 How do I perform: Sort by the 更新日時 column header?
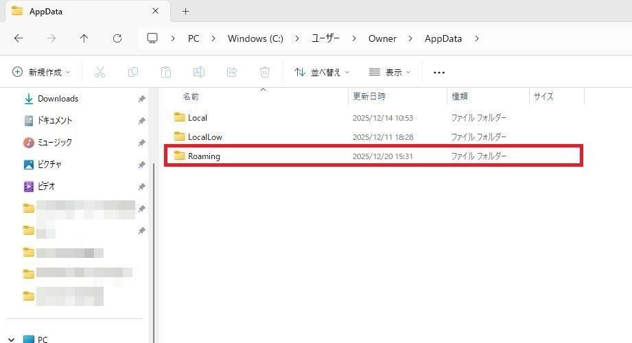tap(369, 97)
